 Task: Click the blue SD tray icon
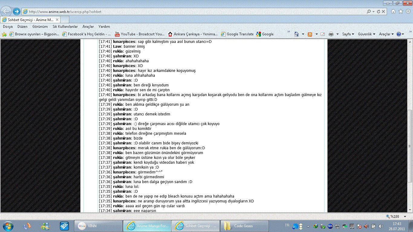[330, 226]
